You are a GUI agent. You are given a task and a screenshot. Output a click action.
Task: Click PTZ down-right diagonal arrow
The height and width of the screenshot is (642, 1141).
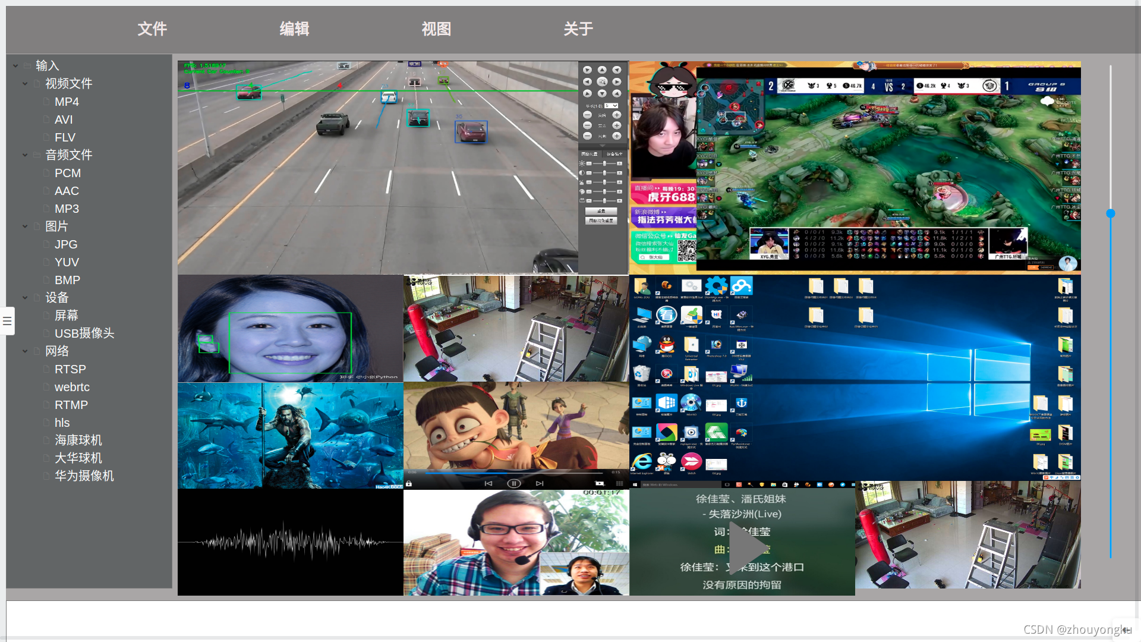pyautogui.click(x=617, y=93)
